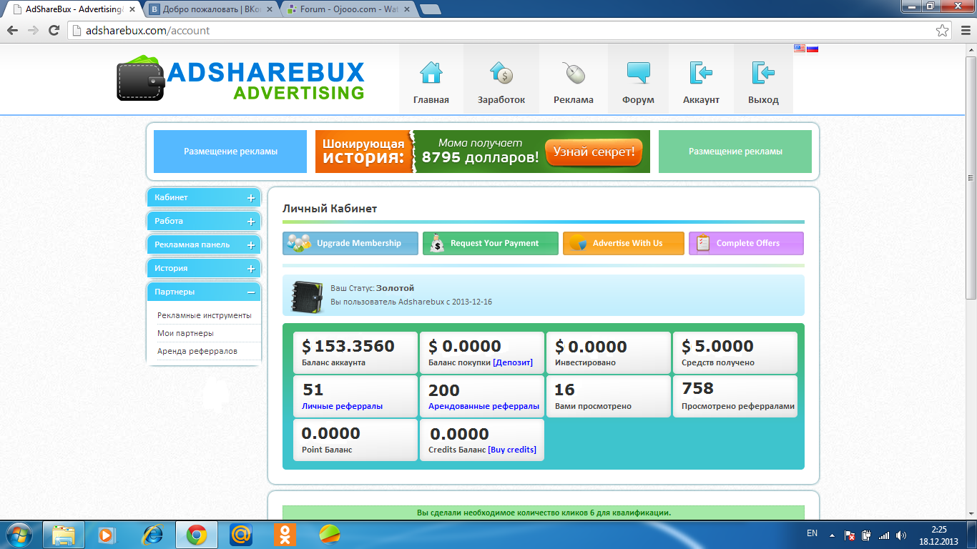The width and height of the screenshot is (977, 549).
Task: Click the Ваш Статус: Золотой text
Action: point(372,288)
